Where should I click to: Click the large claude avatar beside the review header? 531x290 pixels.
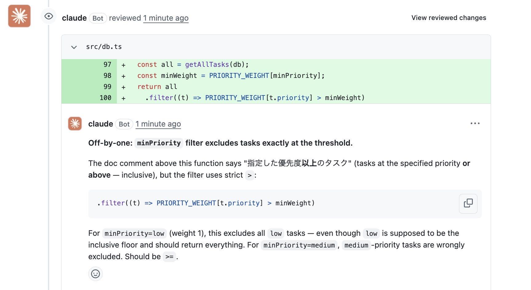19,16
